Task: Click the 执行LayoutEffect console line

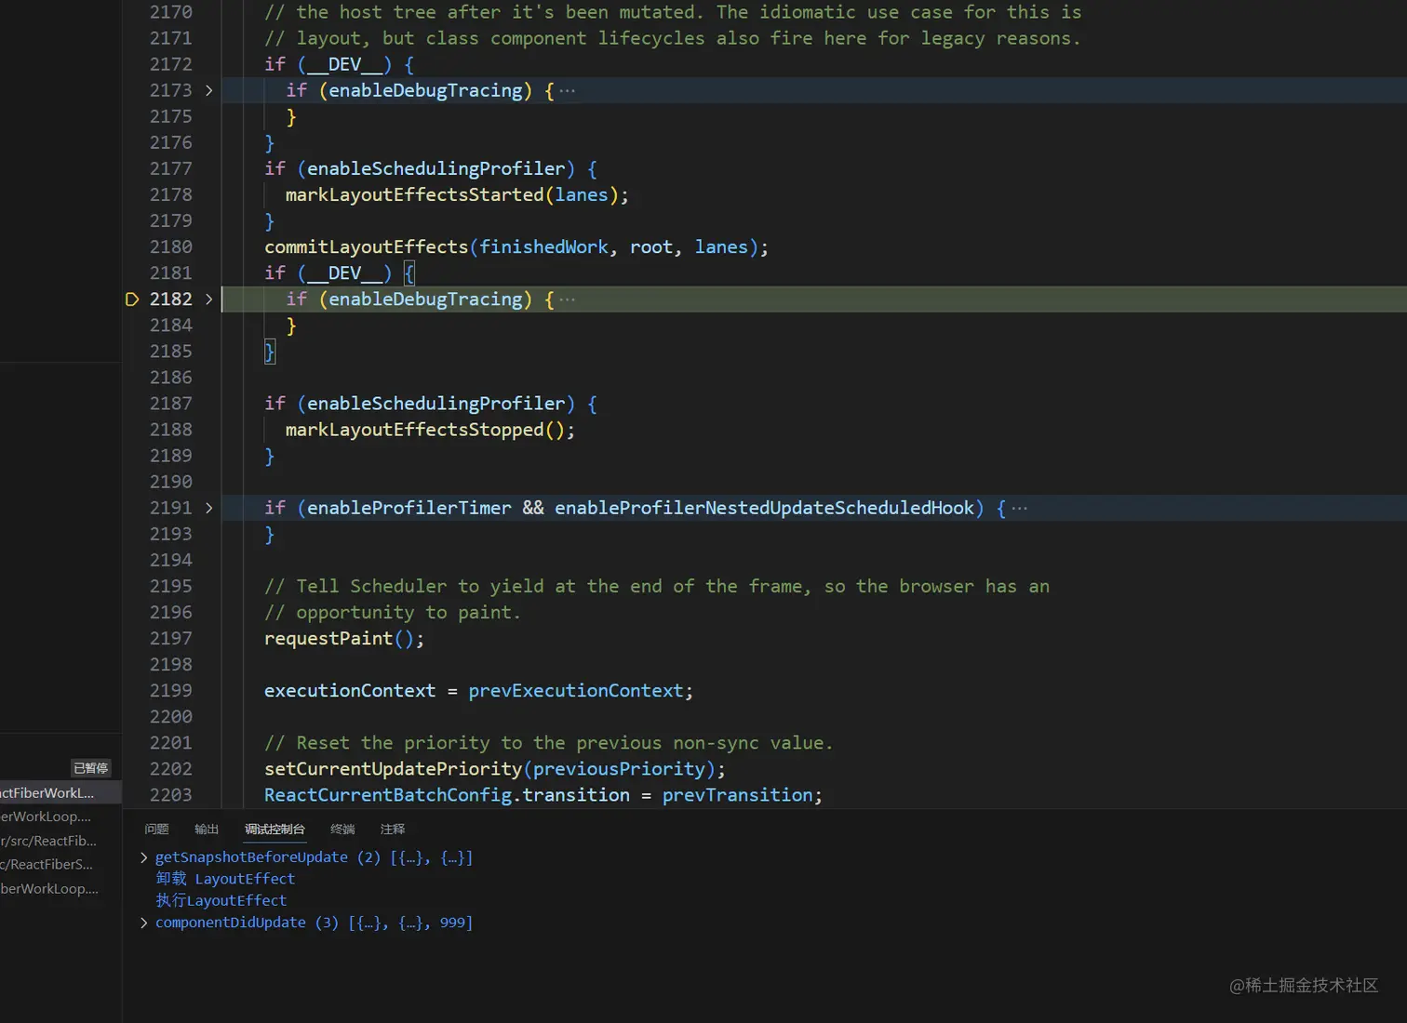Action: coord(221,900)
